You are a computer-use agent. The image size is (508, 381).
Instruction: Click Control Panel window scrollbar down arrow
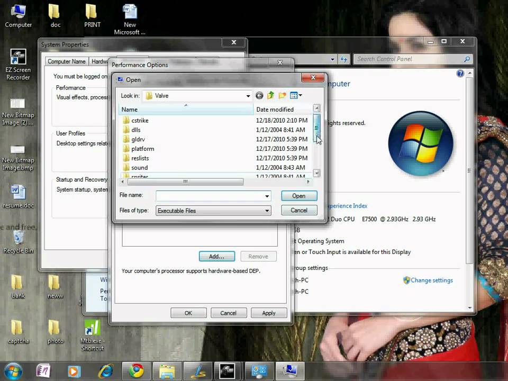[470, 308]
